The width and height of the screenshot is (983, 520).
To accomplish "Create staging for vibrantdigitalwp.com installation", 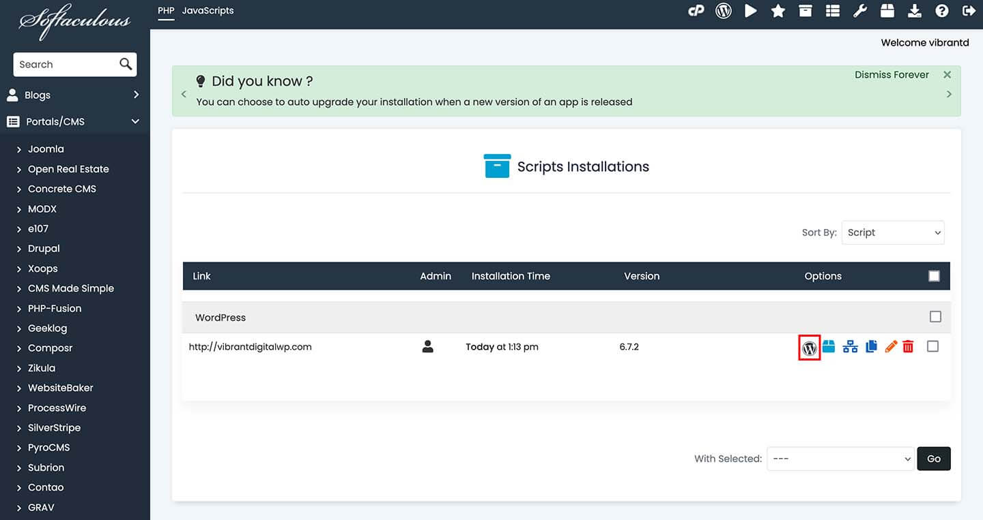I will point(850,347).
